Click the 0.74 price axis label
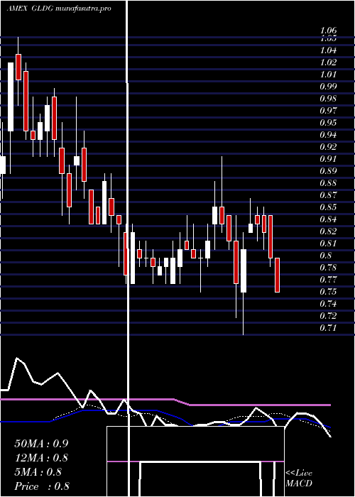 point(328,304)
